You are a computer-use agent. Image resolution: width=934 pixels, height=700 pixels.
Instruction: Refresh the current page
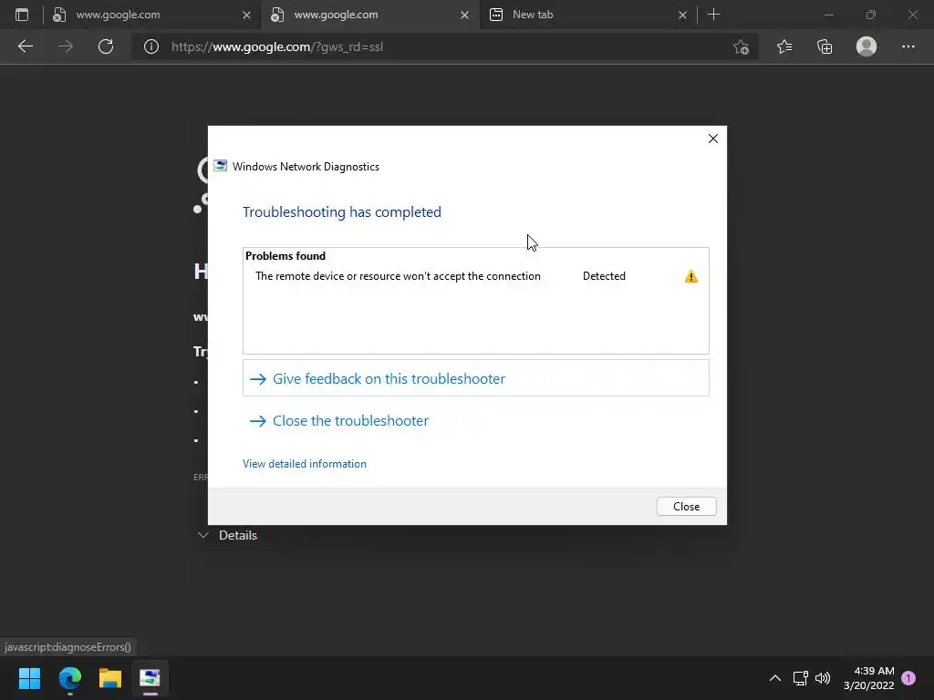pyautogui.click(x=106, y=46)
